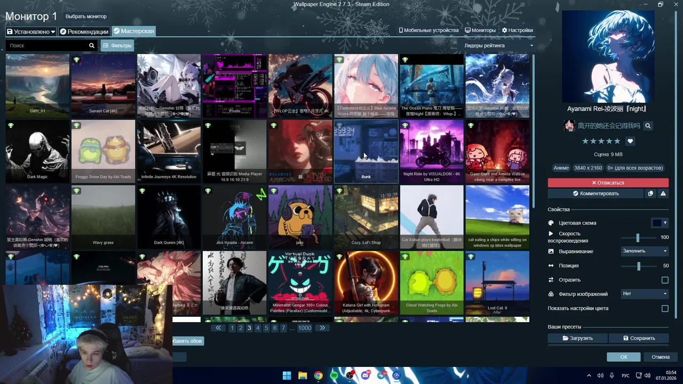Screen dimensions: 683x384
Task: Select Froggy Snow Day by Abi Toads
Action: (x=103, y=151)
